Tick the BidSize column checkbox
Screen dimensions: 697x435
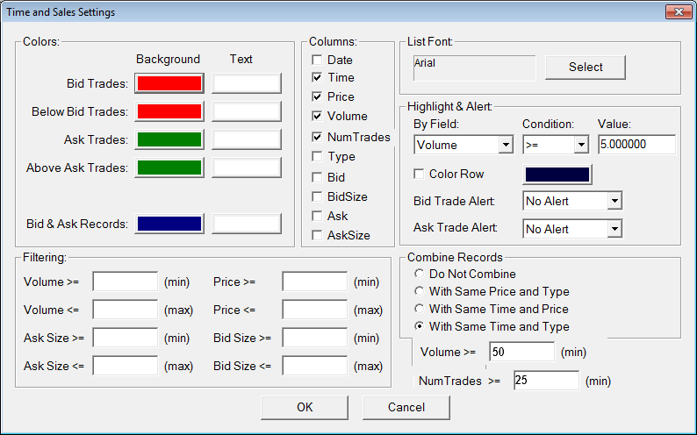pos(317,196)
